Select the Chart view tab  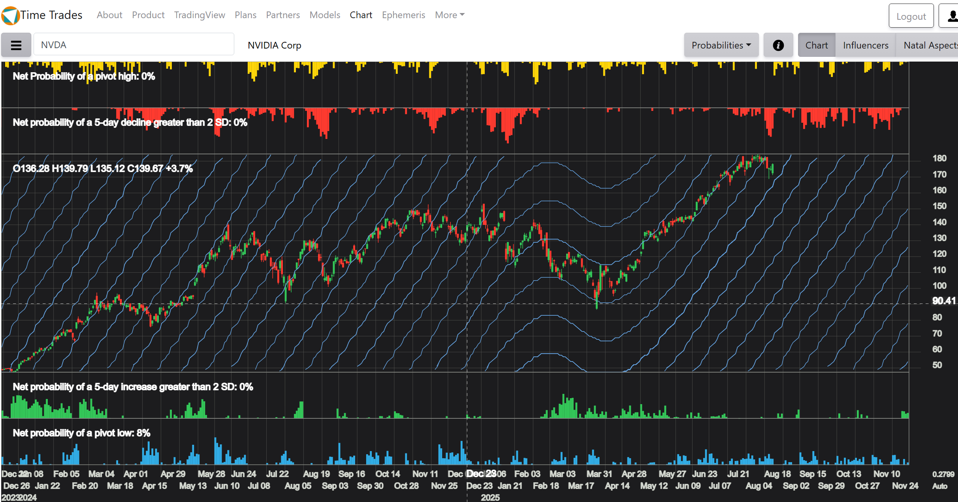point(816,45)
